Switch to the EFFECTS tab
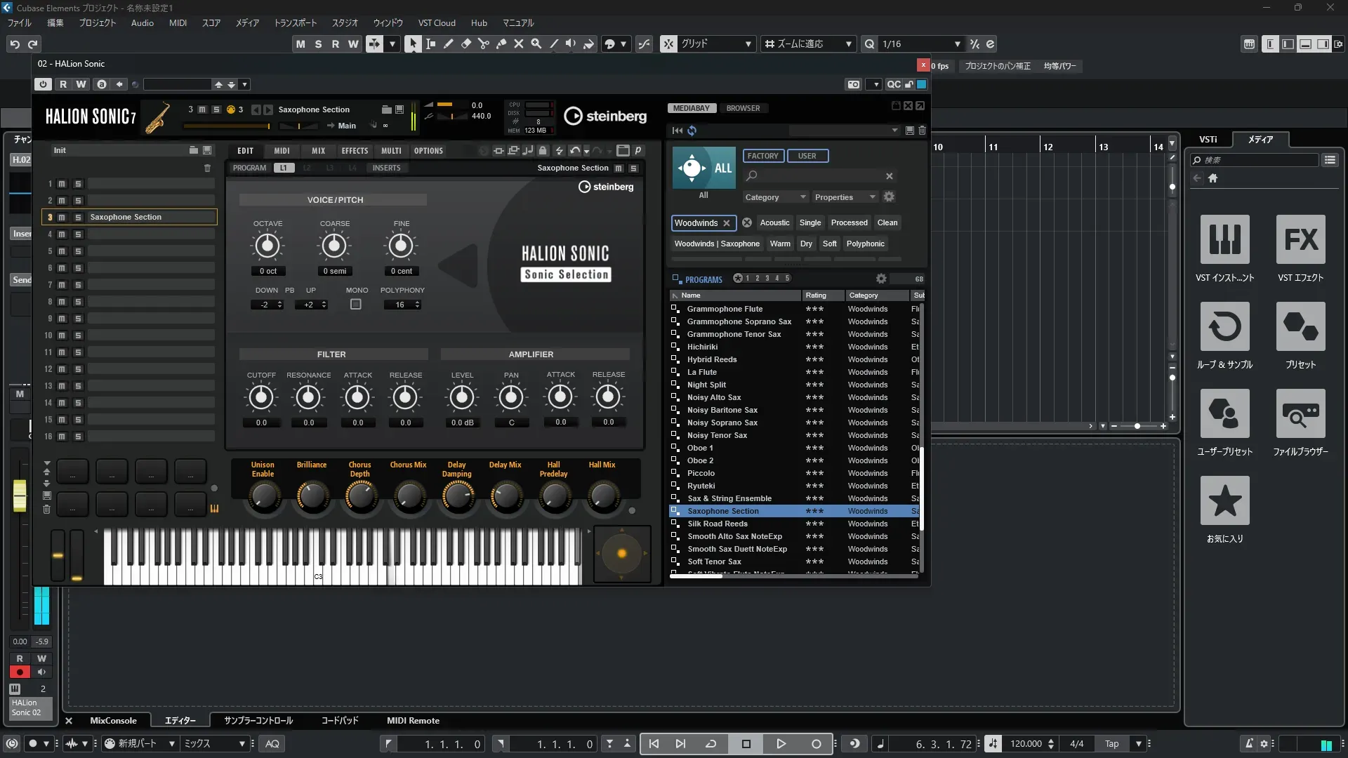The height and width of the screenshot is (758, 1348). click(x=355, y=151)
